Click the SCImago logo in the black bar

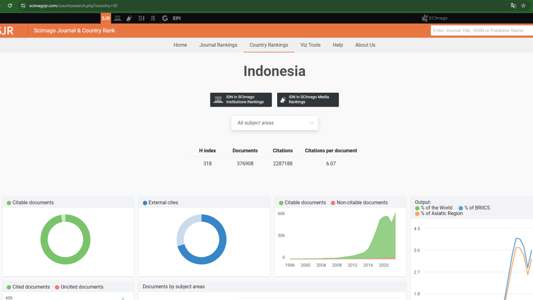pos(435,18)
